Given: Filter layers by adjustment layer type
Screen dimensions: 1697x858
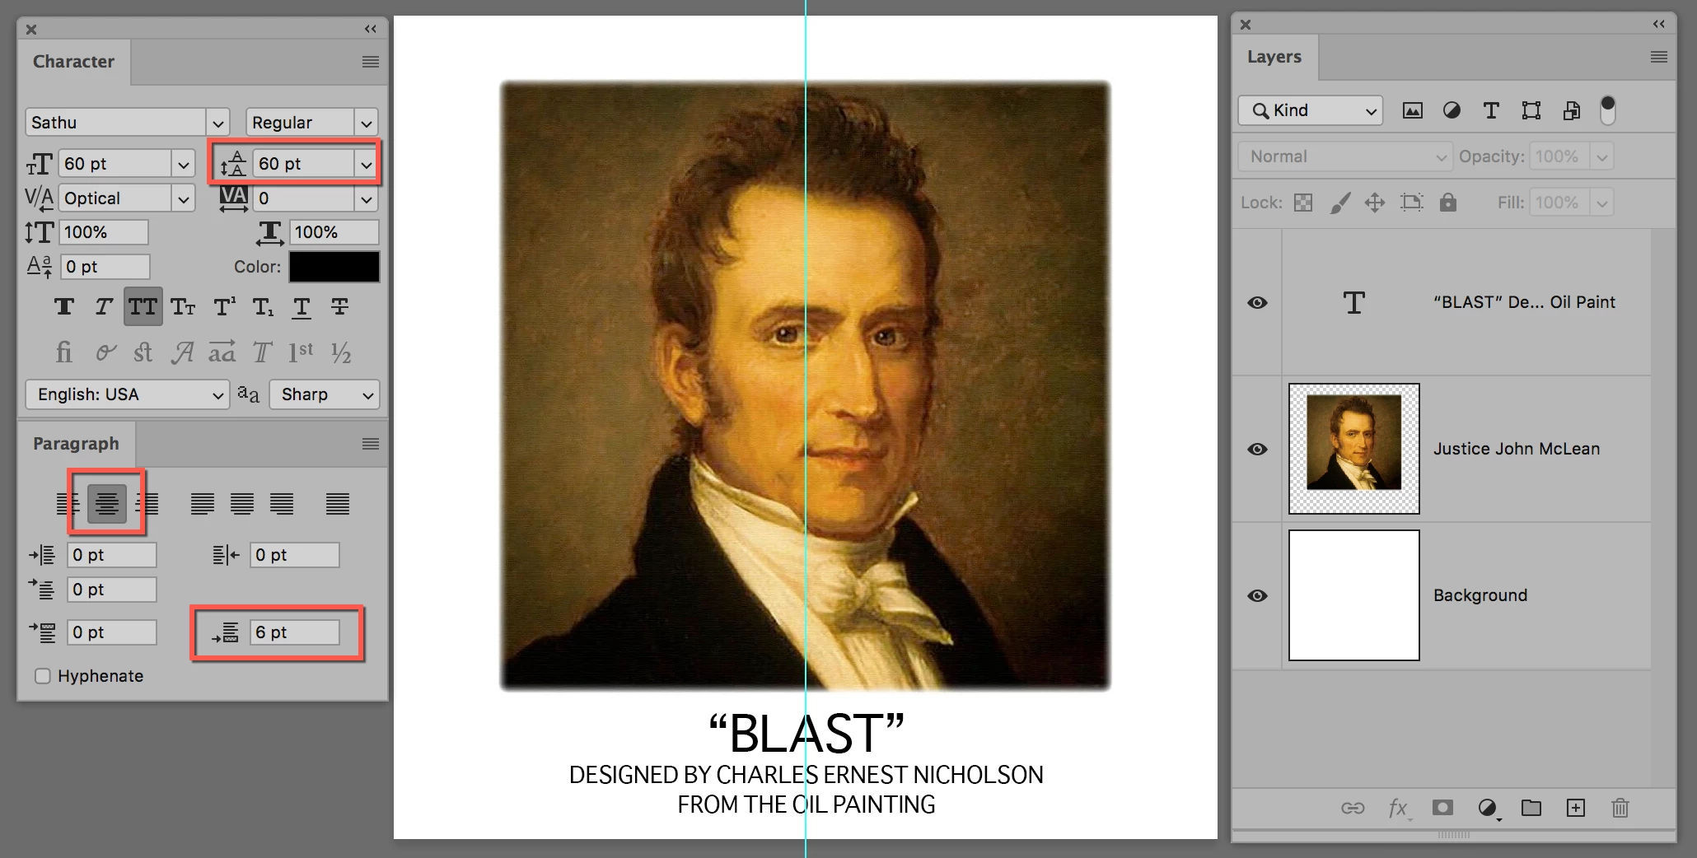Looking at the screenshot, I should (x=1452, y=110).
